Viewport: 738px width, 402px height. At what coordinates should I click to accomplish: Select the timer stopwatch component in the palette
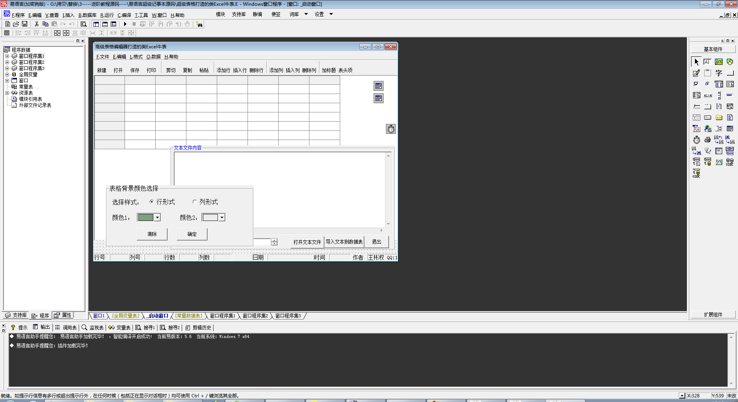pyautogui.click(x=696, y=140)
